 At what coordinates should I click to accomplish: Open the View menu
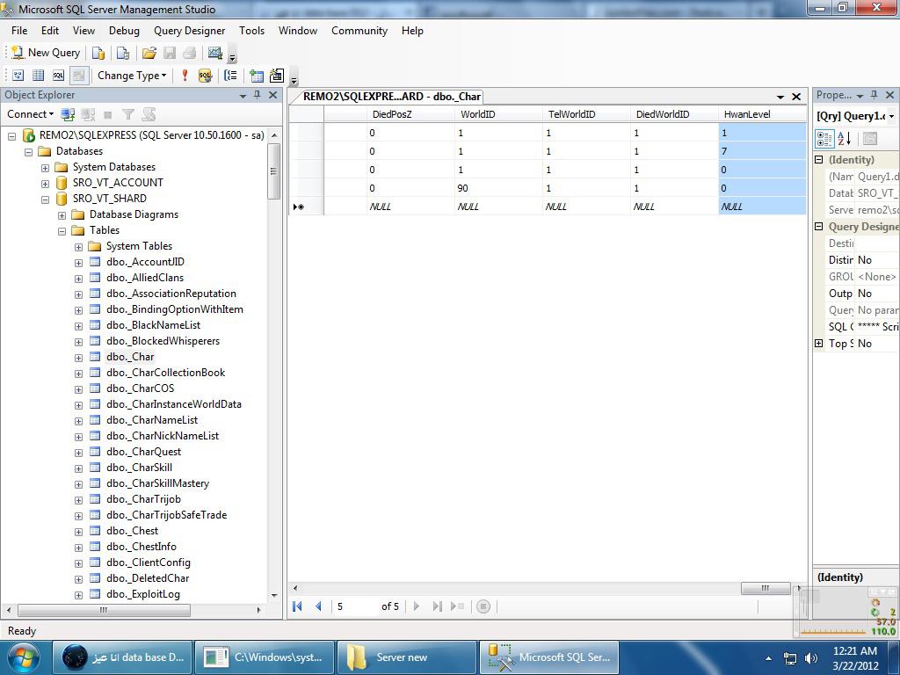click(x=83, y=31)
